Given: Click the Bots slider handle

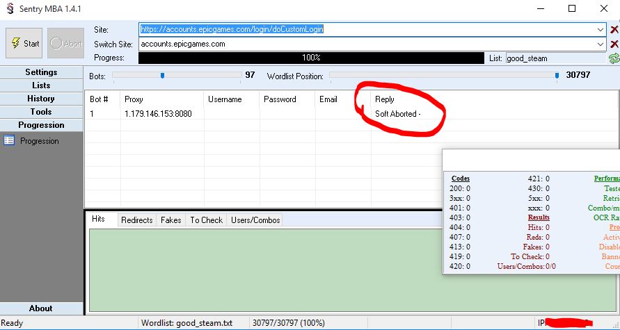Looking at the screenshot, I should 162,76.
